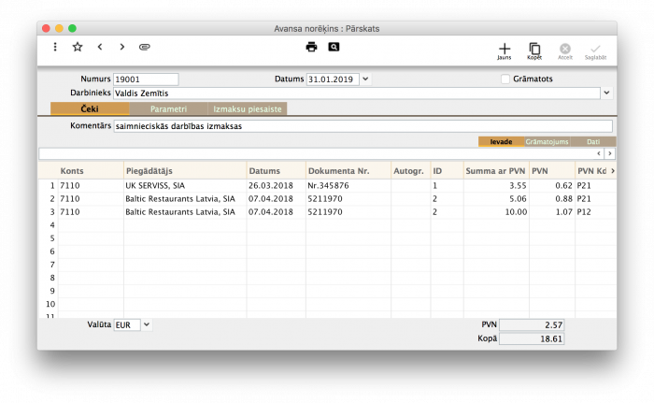Screen dimensions: 654x403
Task: Create a new record with Jauns
Action: coord(505,50)
